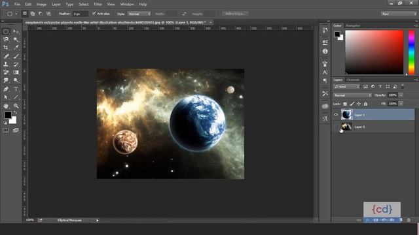
Task: Filter layers by type layers
Action: pos(380,87)
